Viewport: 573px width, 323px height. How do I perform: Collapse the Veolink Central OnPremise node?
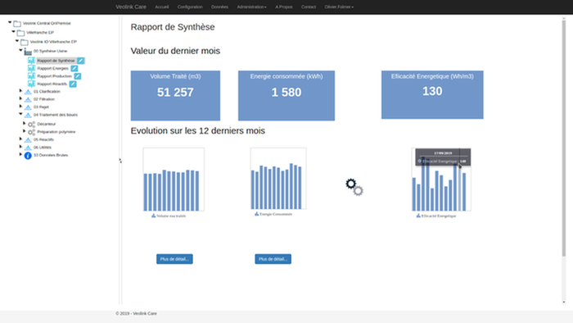point(10,23)
